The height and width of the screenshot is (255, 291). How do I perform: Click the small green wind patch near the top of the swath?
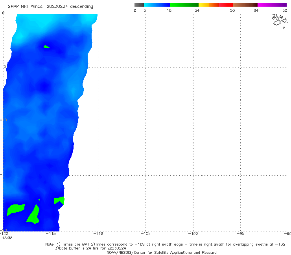[46, 47]
